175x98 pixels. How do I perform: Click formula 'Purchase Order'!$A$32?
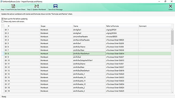pos(122,77)
